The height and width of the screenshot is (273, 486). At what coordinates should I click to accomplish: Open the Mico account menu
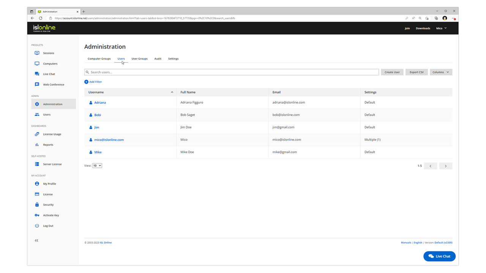click(441, 28)
